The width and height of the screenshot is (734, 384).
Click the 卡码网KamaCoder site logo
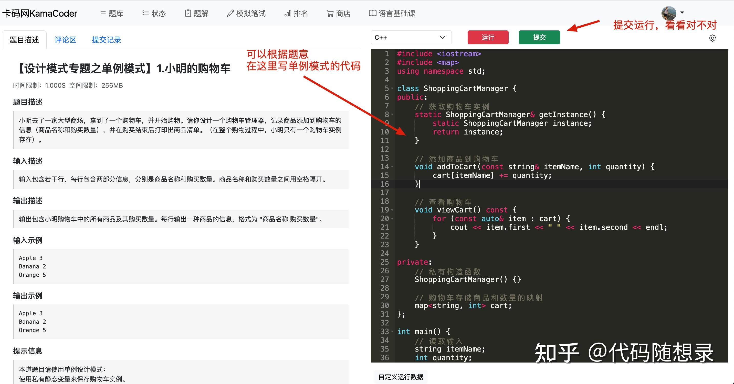[x=40, y=13]
